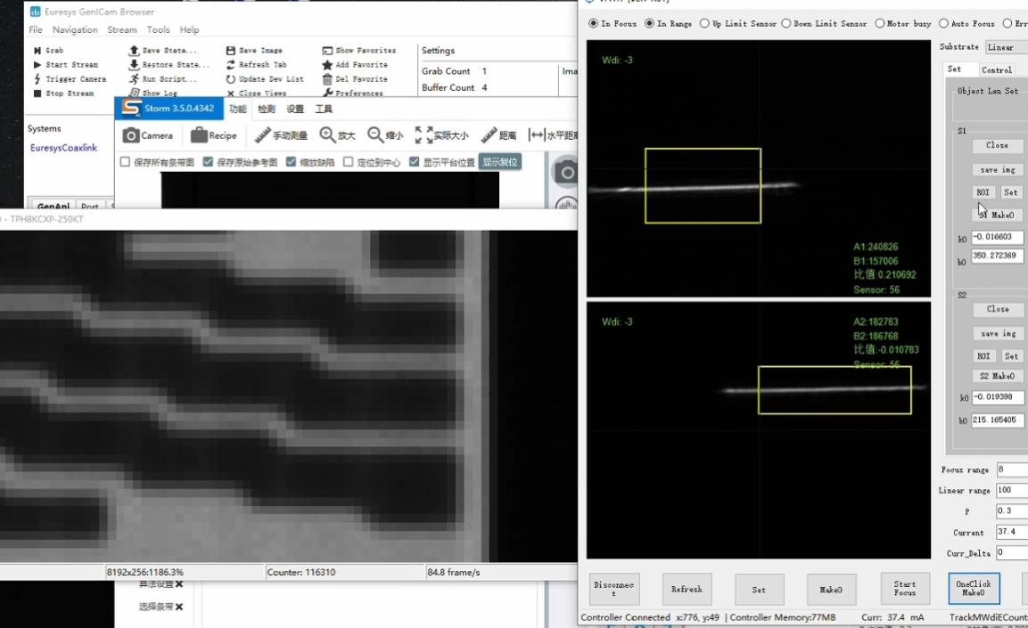Click the Add Favorite star icon
The height and width of the screenshot is (628, 1028).
coord(327,65)
